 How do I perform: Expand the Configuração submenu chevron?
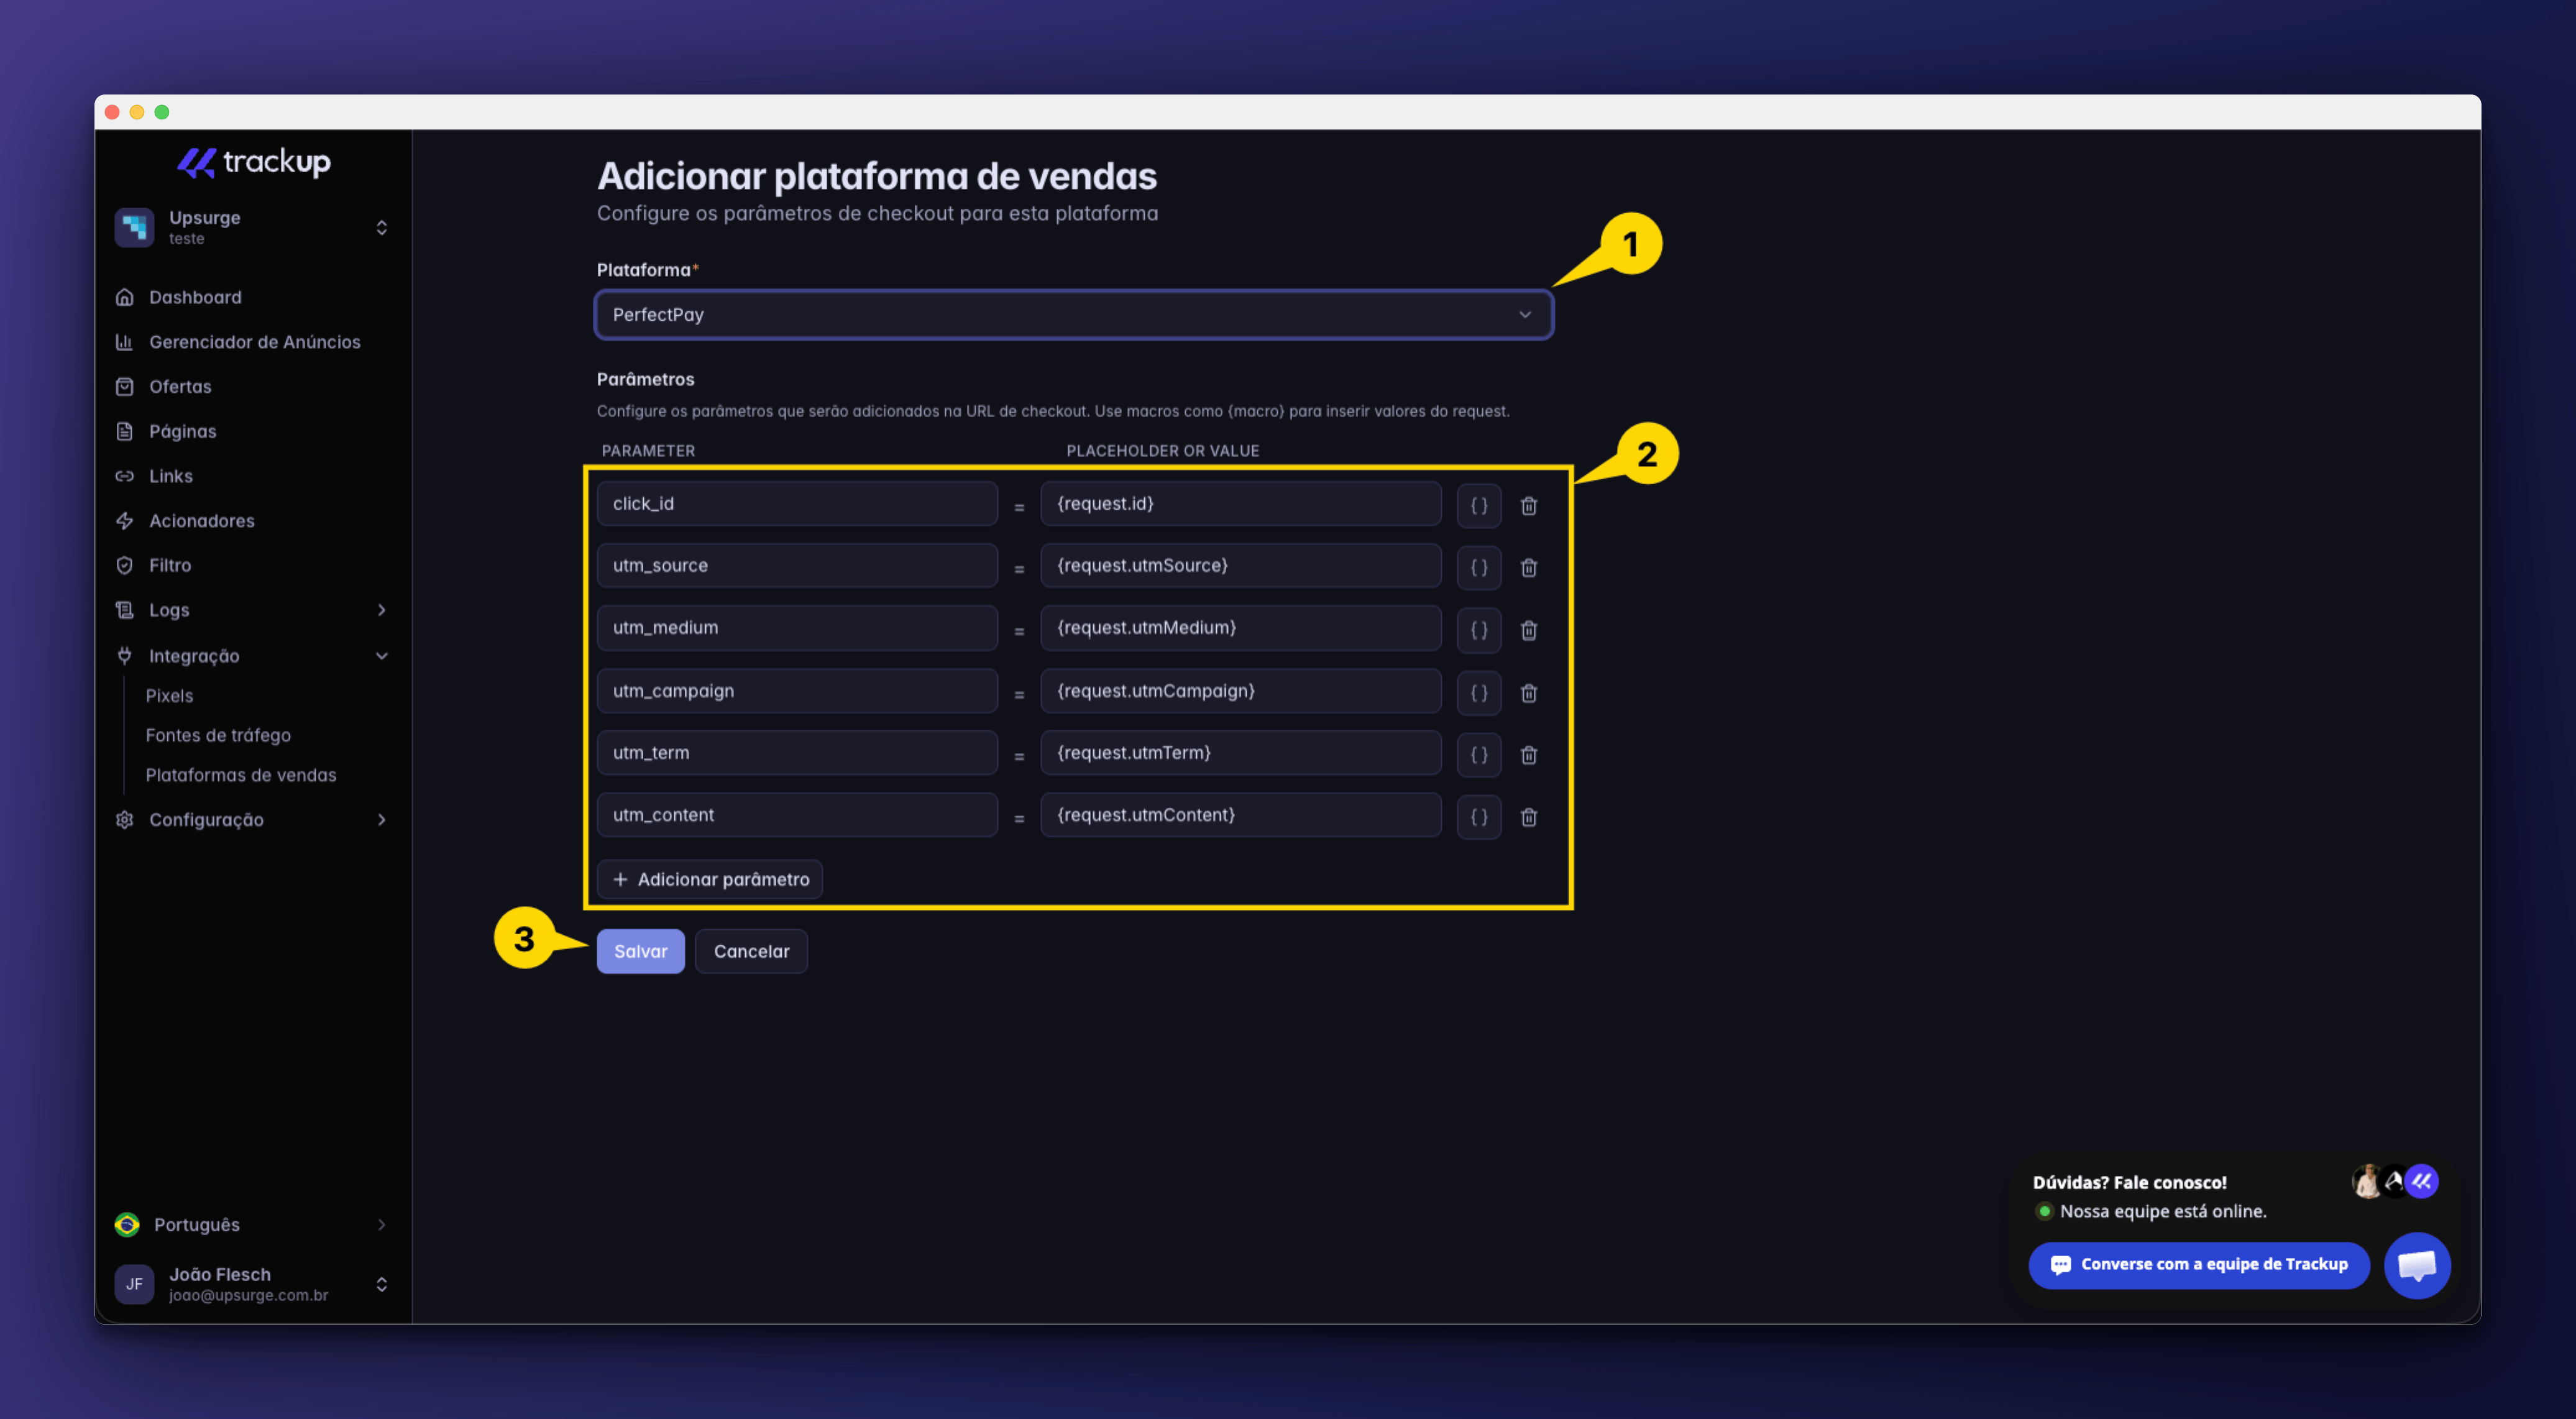pyautogui.click(x=381, y=820)
